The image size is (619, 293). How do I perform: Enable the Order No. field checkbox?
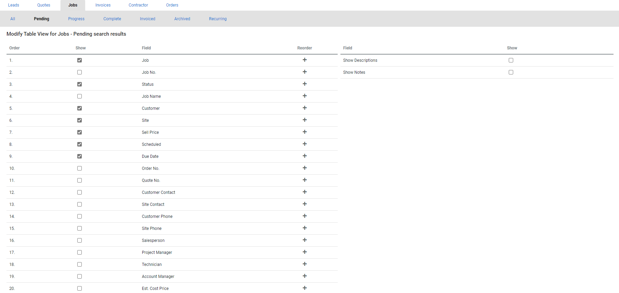(x=80, y=168)
